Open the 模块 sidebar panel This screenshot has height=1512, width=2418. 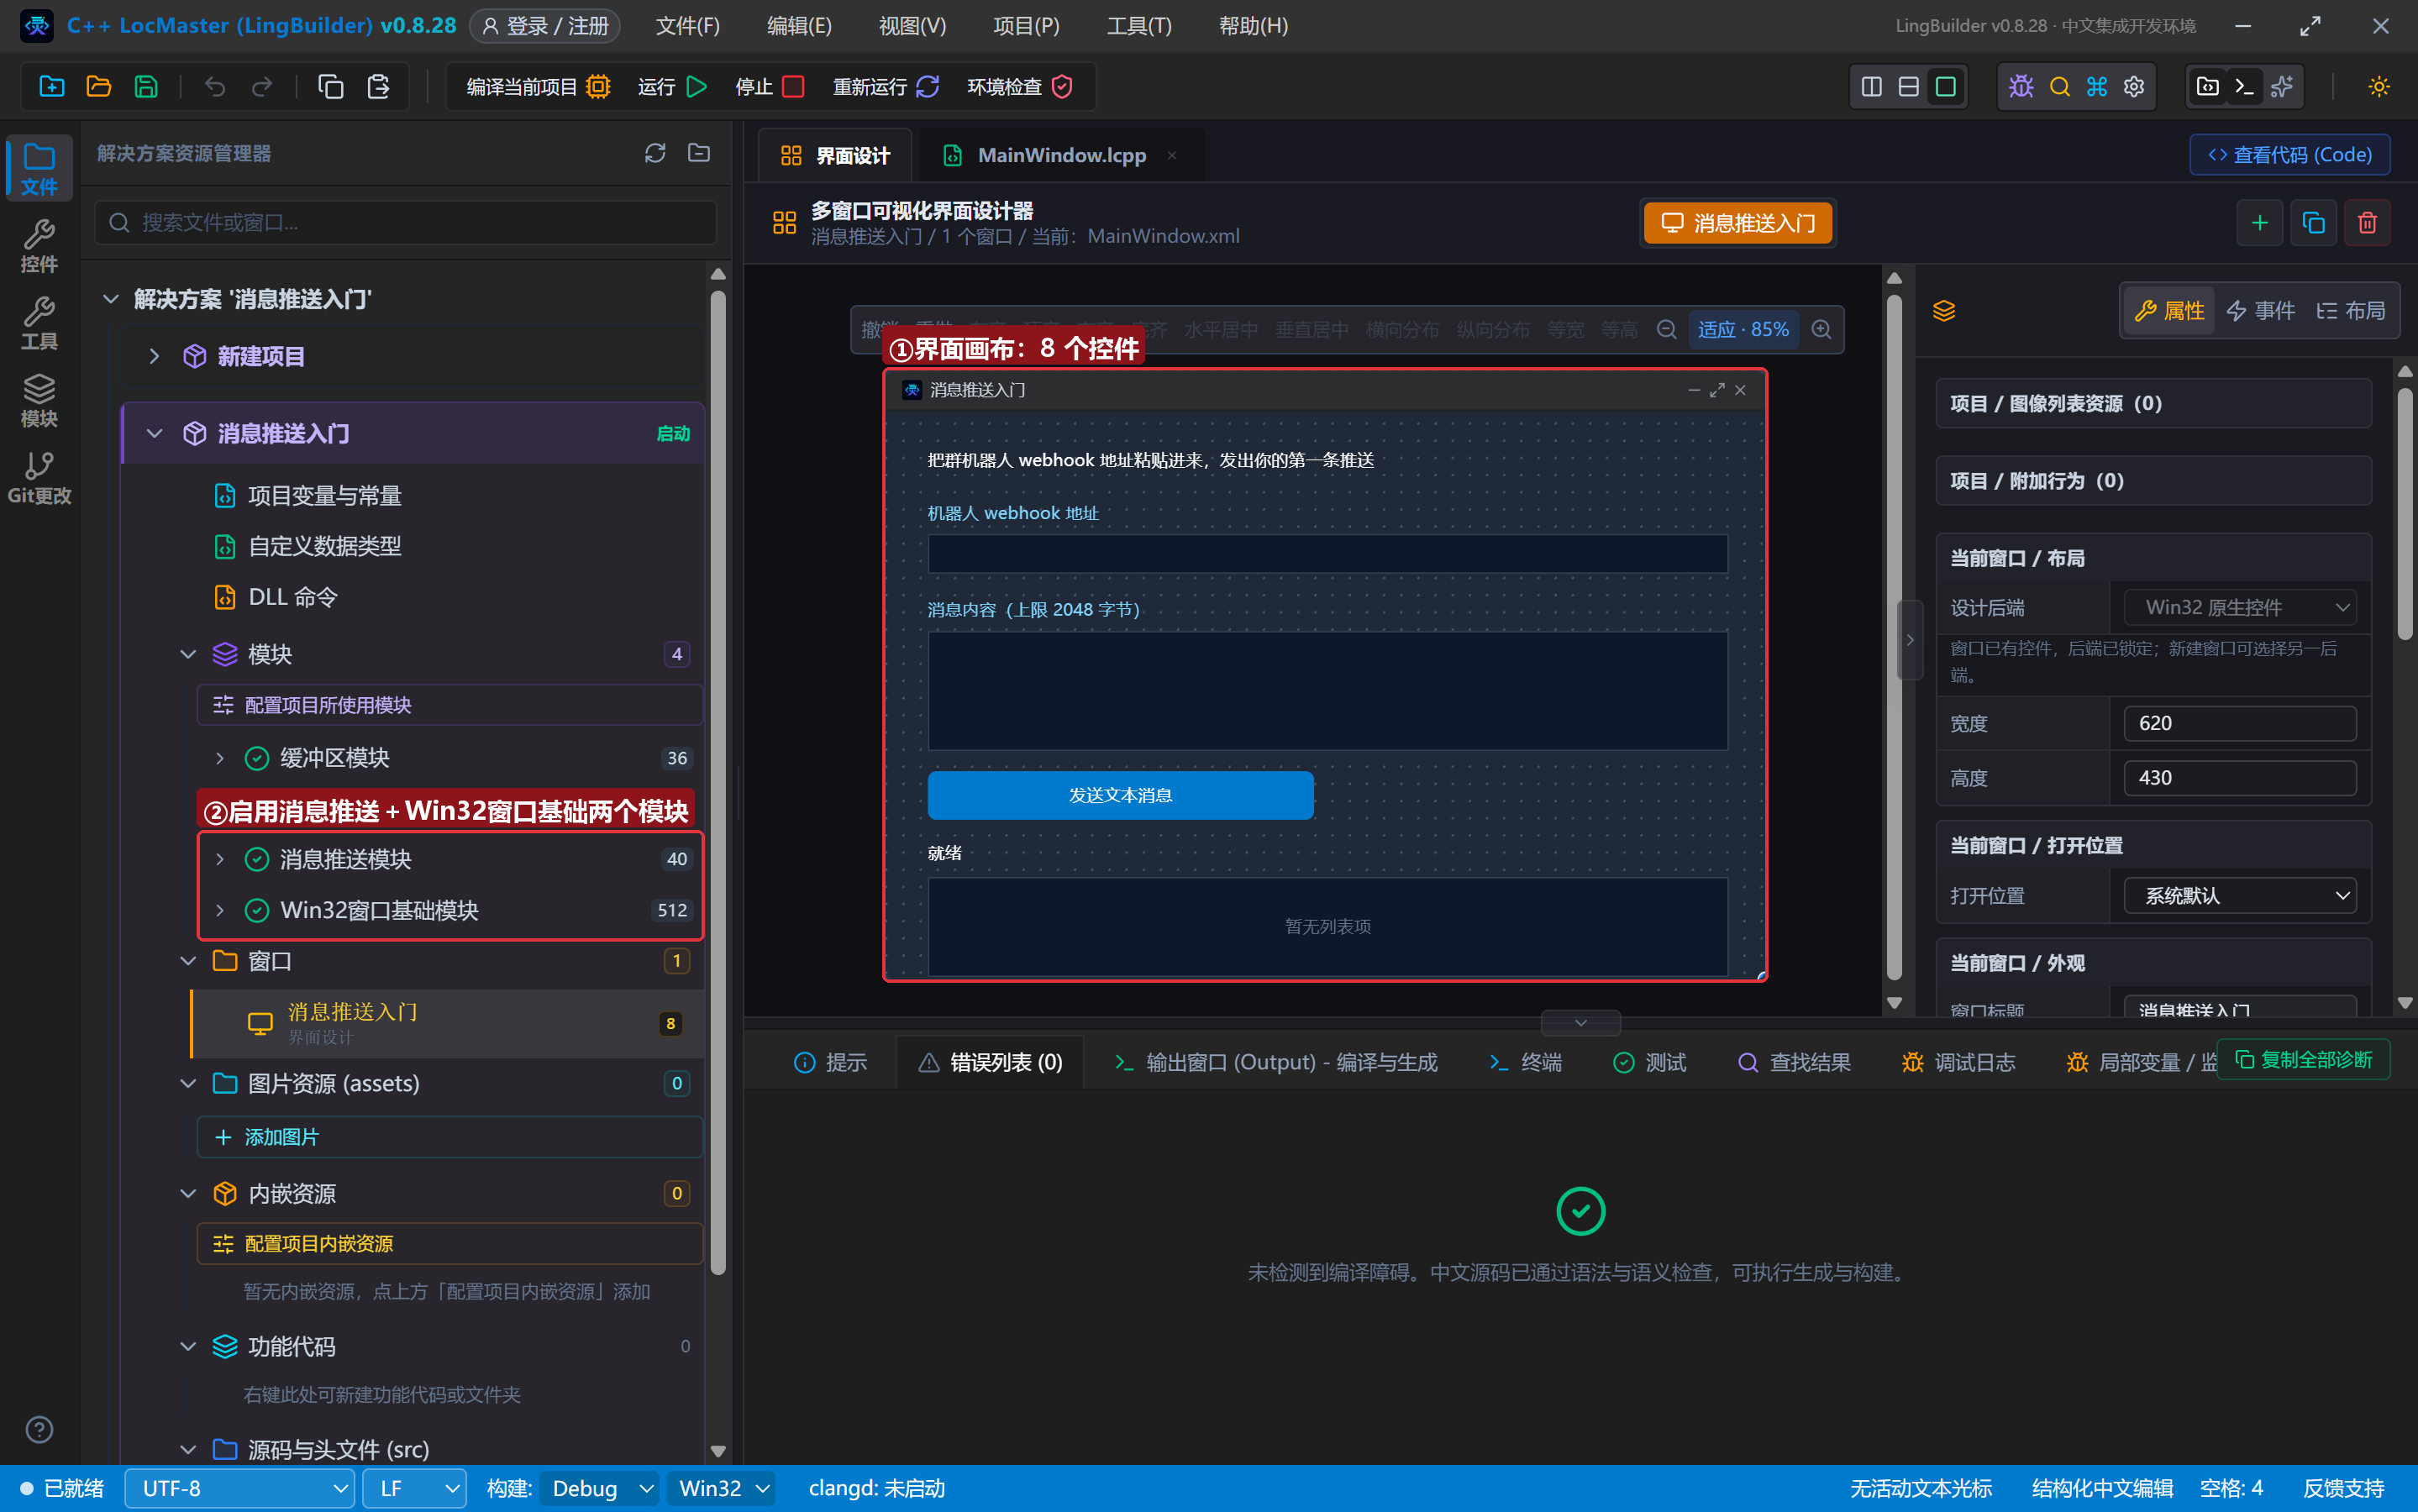[39, 400]
